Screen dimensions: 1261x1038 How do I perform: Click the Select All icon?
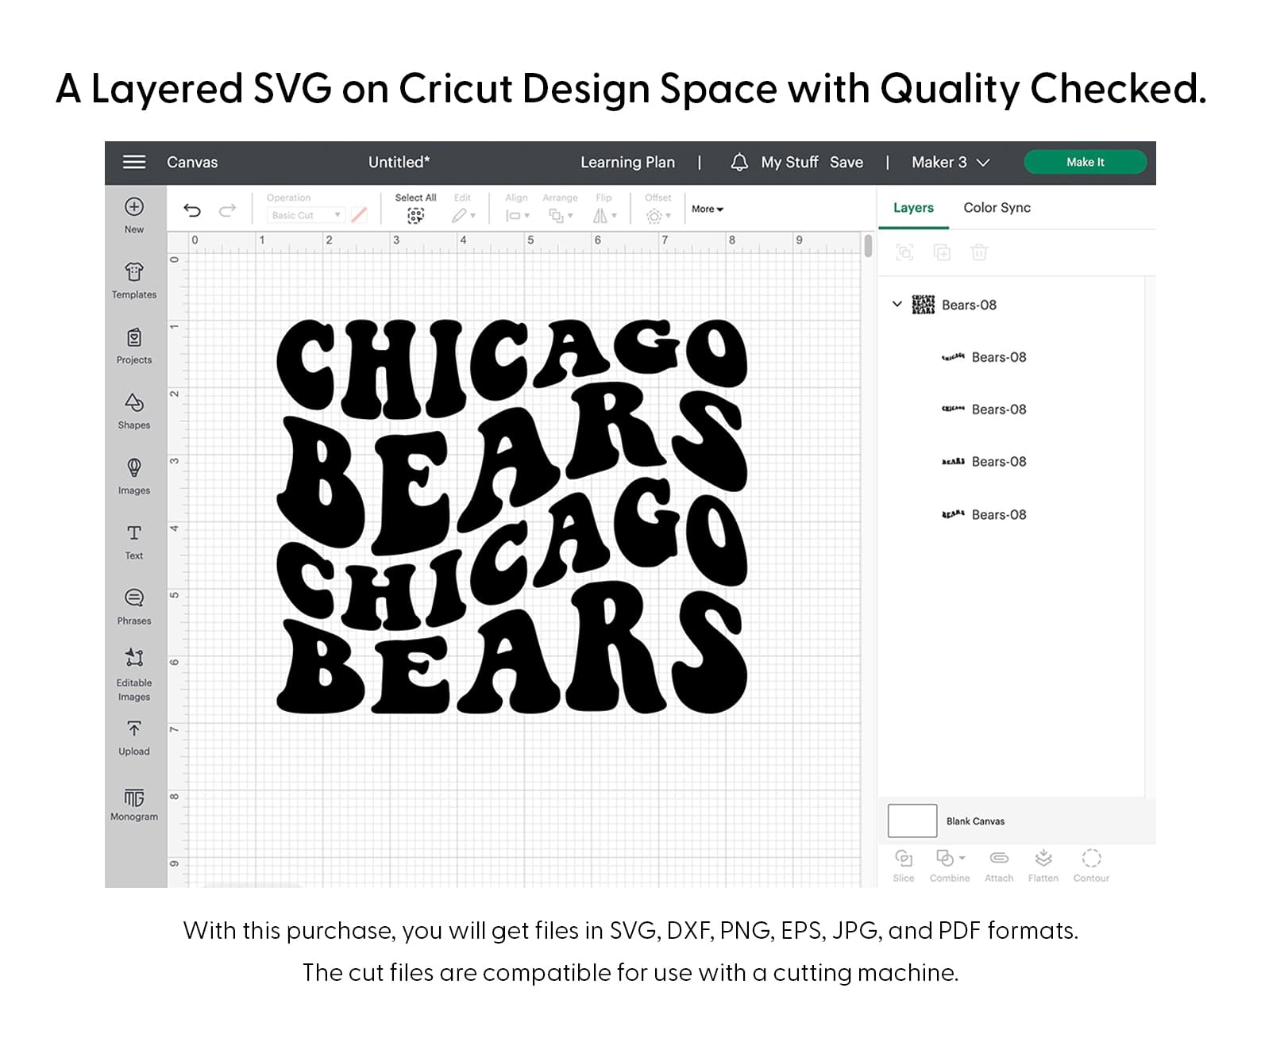(x=415, y=215)
